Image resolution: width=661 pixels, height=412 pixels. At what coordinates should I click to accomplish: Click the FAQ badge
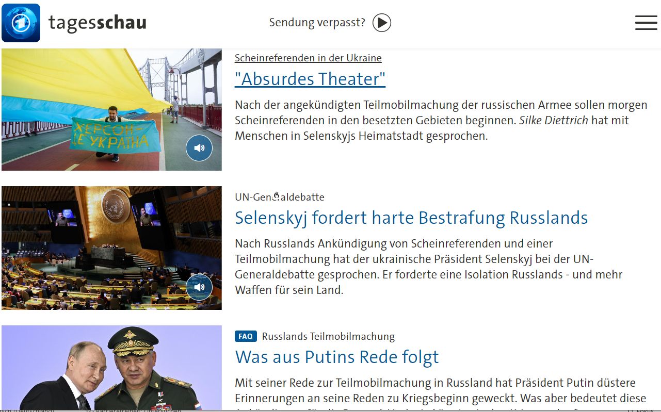pyautogui.click(x=246, y=336)
